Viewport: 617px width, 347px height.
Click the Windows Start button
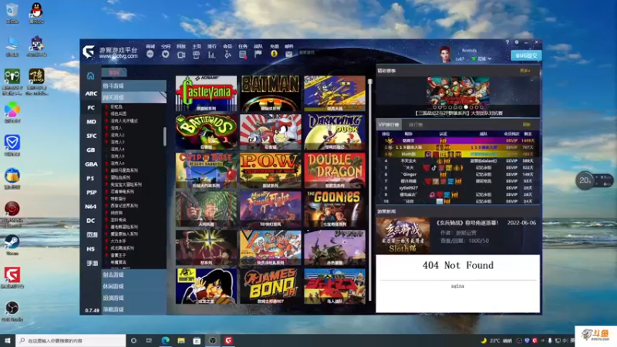pyautogui.click(x=8, y=340)
